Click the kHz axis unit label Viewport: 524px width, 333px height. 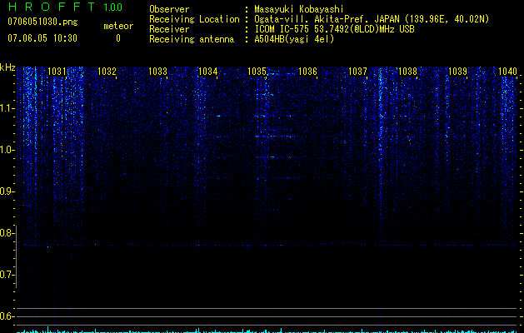pos(7,67)
